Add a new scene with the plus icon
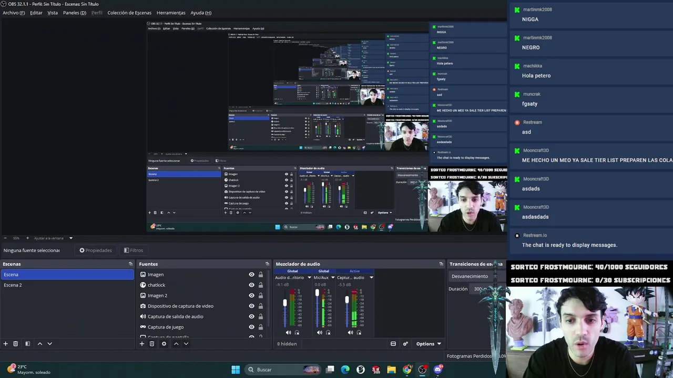This screenshot has width=673, height=378. (6, 344)
